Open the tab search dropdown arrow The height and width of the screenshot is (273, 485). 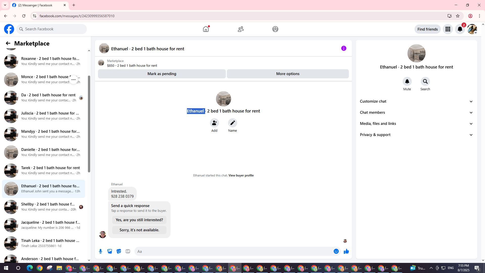pyautogui.click(x=5, y=5)
